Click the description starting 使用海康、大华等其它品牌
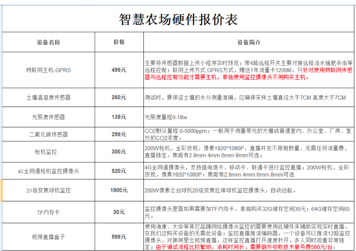Viewport: 356px width, 251px height. tap(249, 237)
